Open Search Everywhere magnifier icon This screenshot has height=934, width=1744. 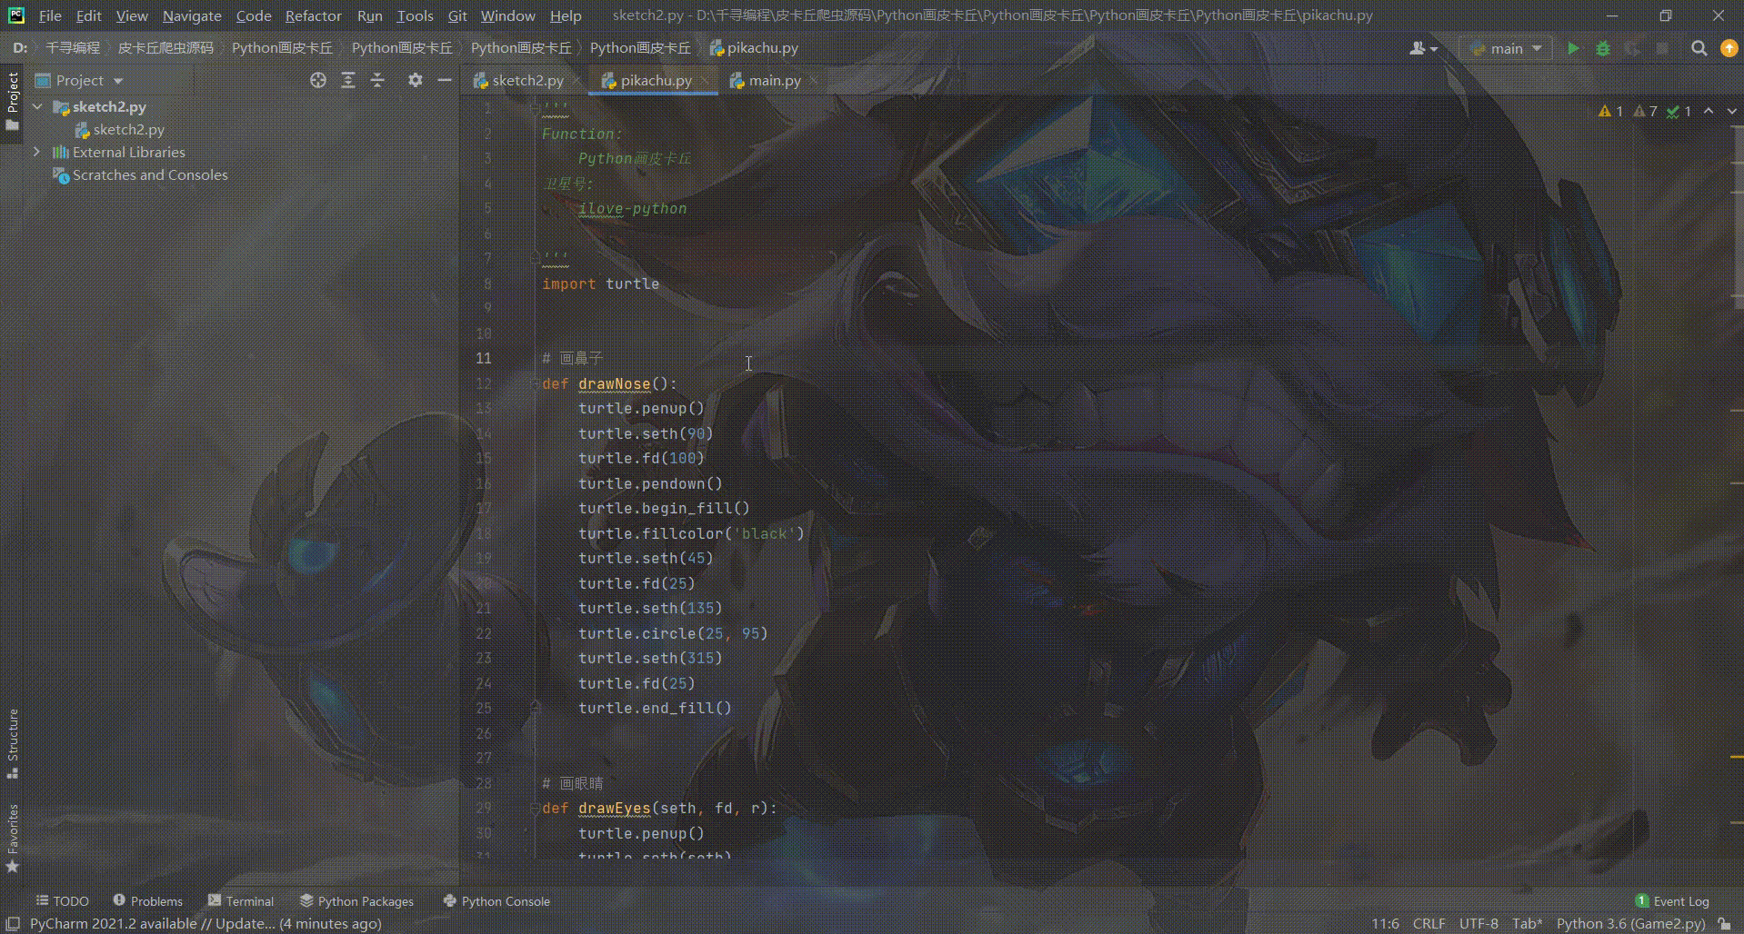tap(1699, 48)
